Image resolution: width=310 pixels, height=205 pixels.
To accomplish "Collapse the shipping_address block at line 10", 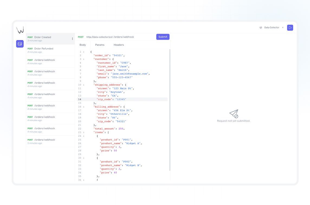I will click(83, 85).
